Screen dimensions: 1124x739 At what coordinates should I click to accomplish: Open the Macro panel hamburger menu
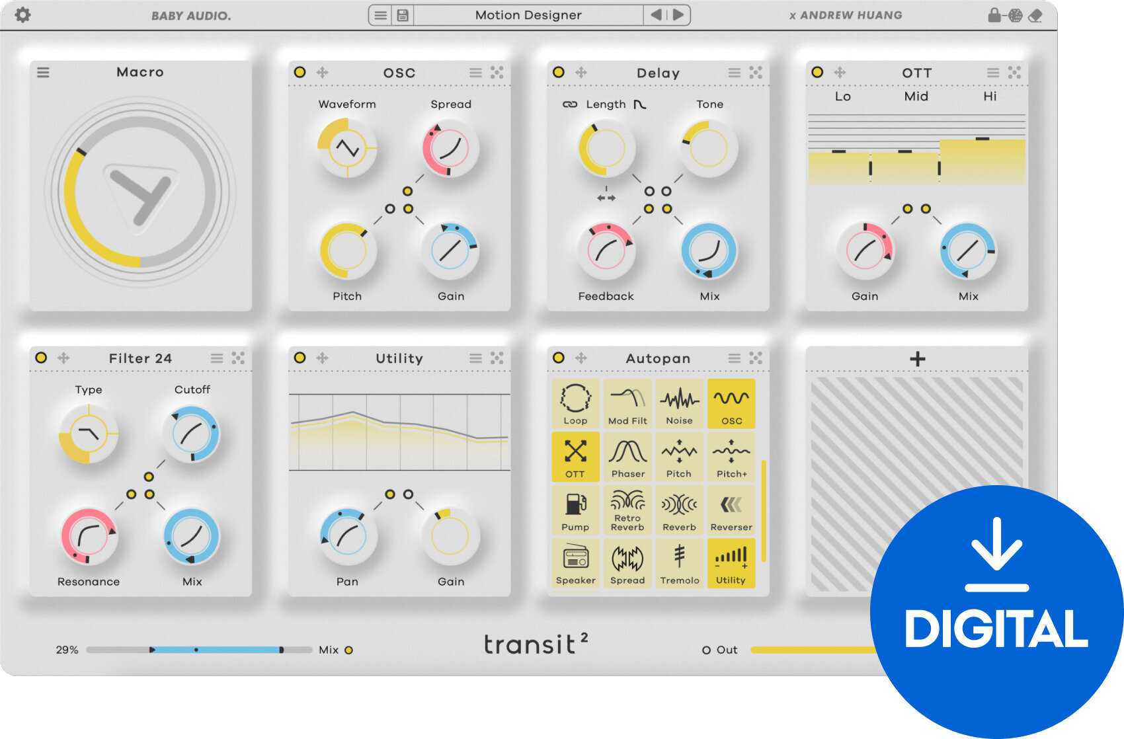click(44, 72)
